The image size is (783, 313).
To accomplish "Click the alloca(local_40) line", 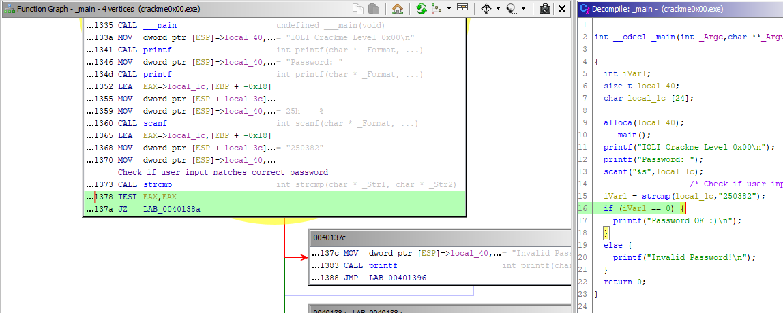I will pos(645,122).
